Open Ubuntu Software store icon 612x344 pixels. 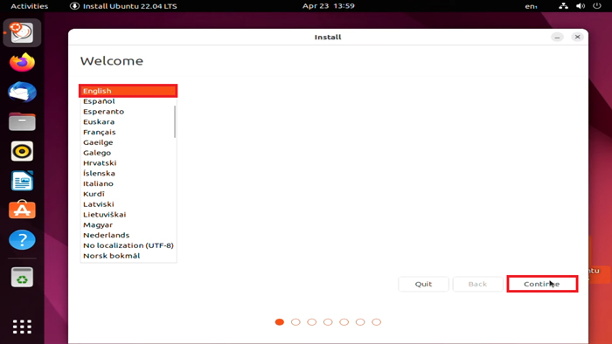(22, 210)
